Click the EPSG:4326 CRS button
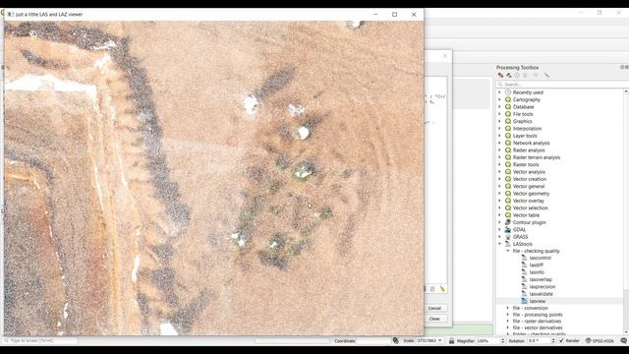The height and width of the screenshot is (354, 629). 600,341
